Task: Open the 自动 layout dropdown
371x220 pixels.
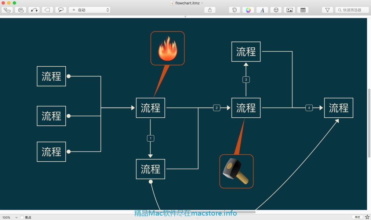Action: click(x=90, y=10)
